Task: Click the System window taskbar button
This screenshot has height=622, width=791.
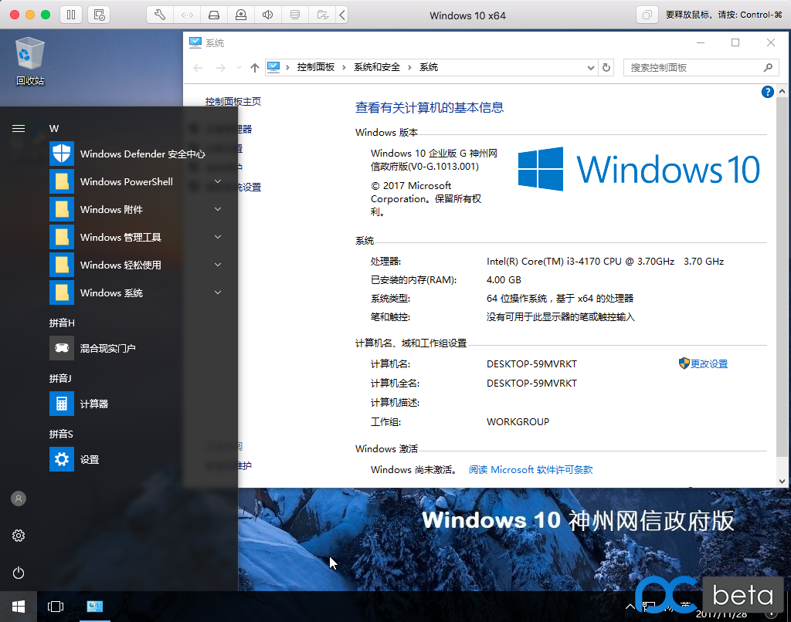Action: (95, 607)
